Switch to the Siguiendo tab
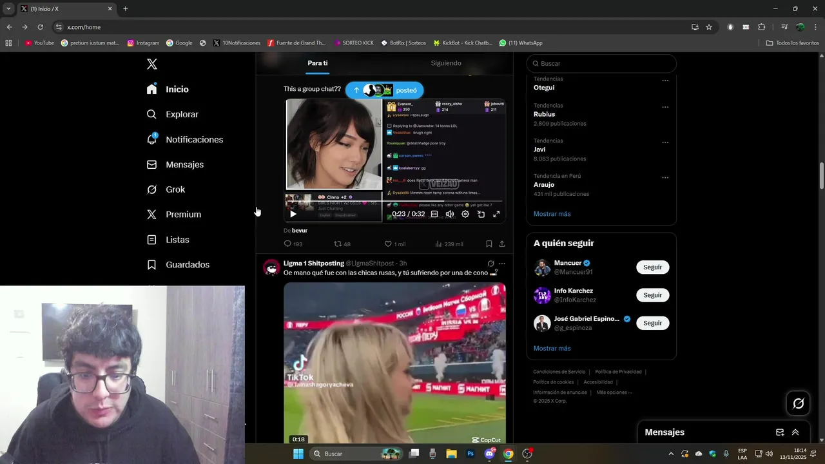Viewport: 825px width, 464px height. click(446, 63)
